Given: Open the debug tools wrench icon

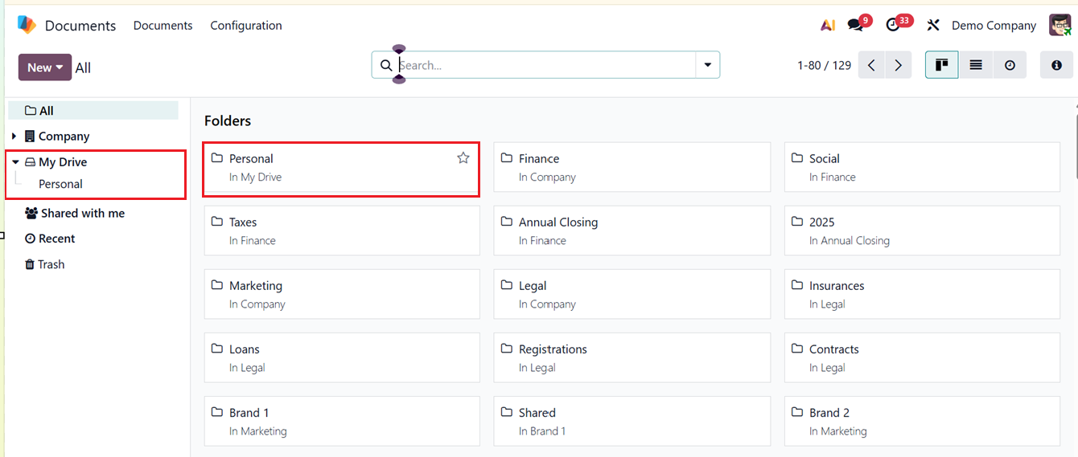Looking at the screenshot, I should click(x=933, y=26).
